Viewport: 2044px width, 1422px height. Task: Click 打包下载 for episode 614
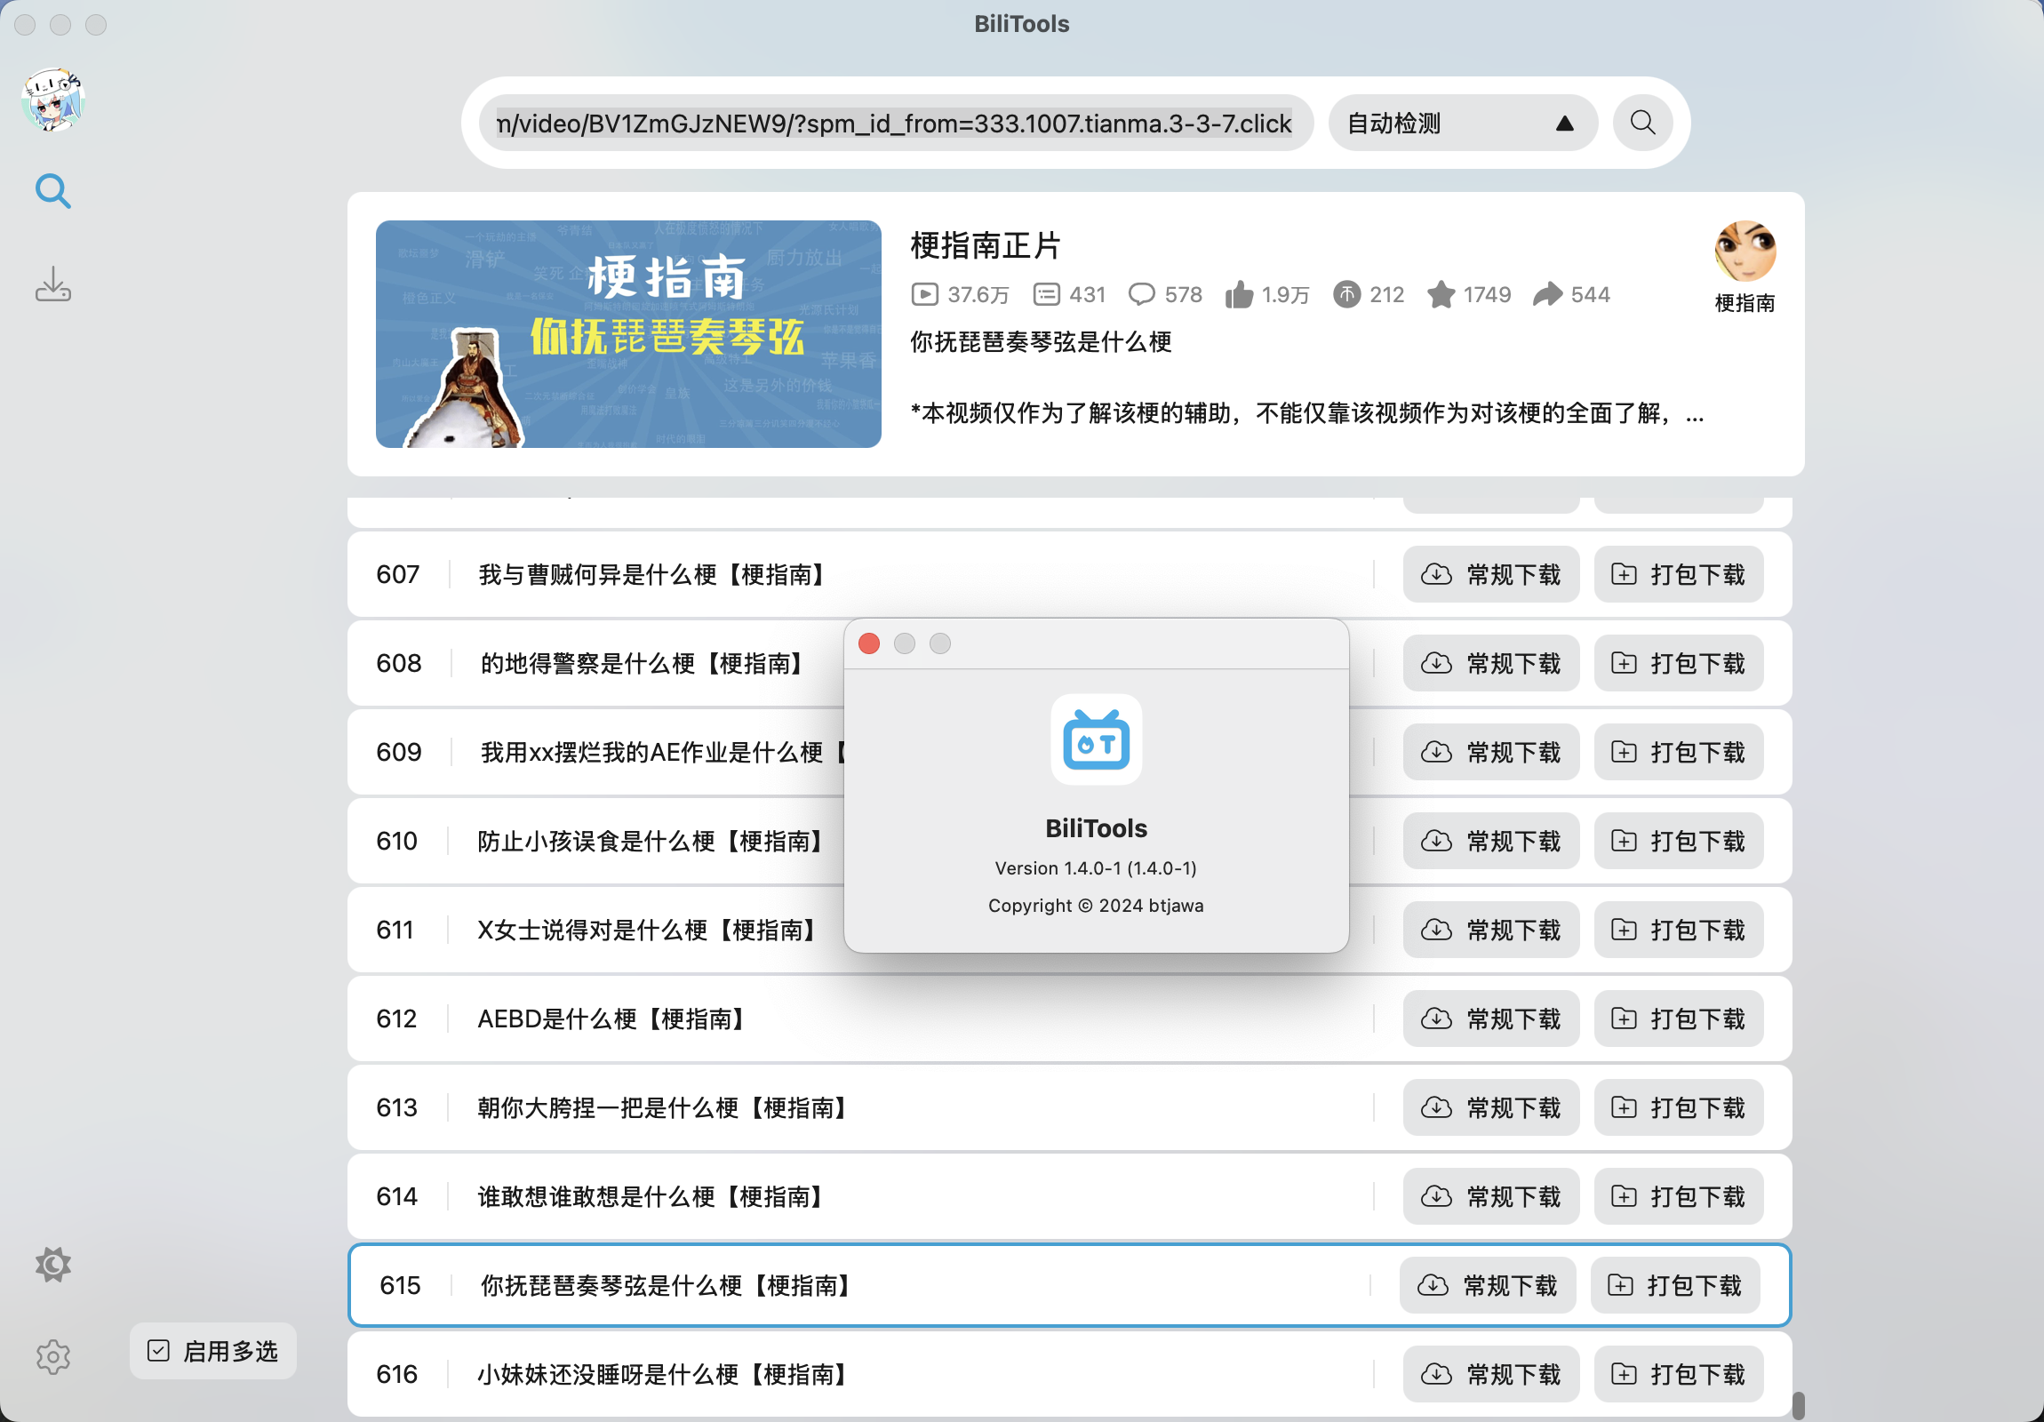point(1678,1197)
